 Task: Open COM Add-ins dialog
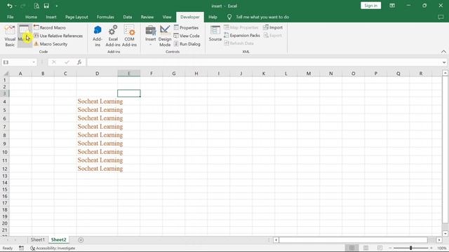coord(129,36)
